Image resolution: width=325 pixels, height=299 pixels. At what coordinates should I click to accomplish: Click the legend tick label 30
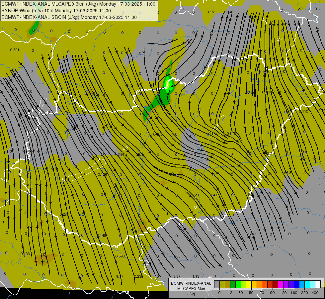point(241,293)
